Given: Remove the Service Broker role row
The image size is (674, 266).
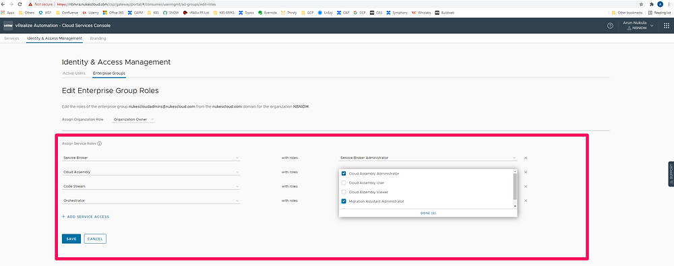Looking at the screenshot, I should point(526,158).
